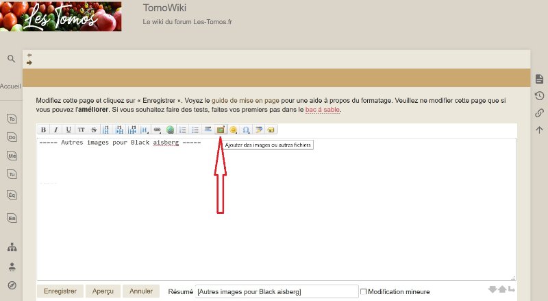The height and width of the screenshot is (301, 548).
Task: Focus the Résumé summary input field
Action: 277,291
